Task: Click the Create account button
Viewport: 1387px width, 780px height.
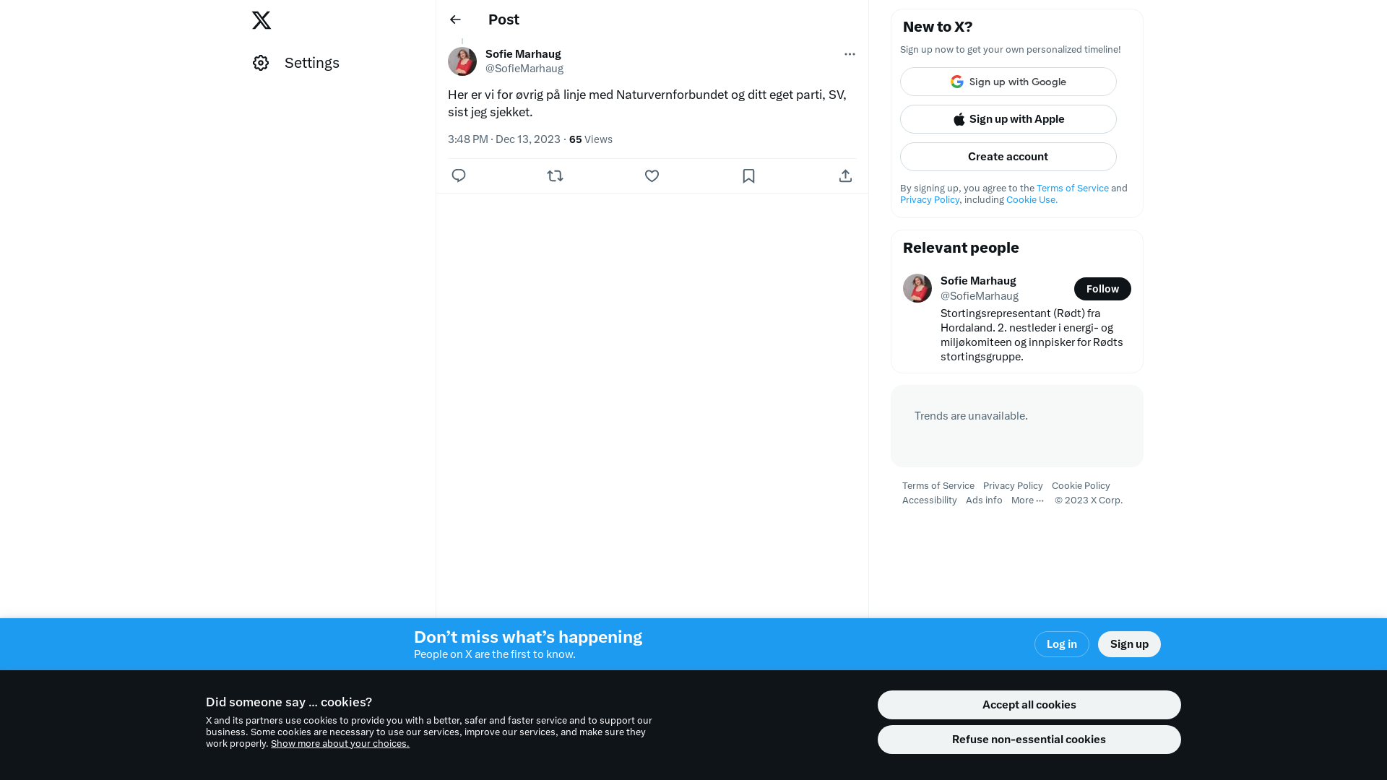Action: (x=1008, y=157)
